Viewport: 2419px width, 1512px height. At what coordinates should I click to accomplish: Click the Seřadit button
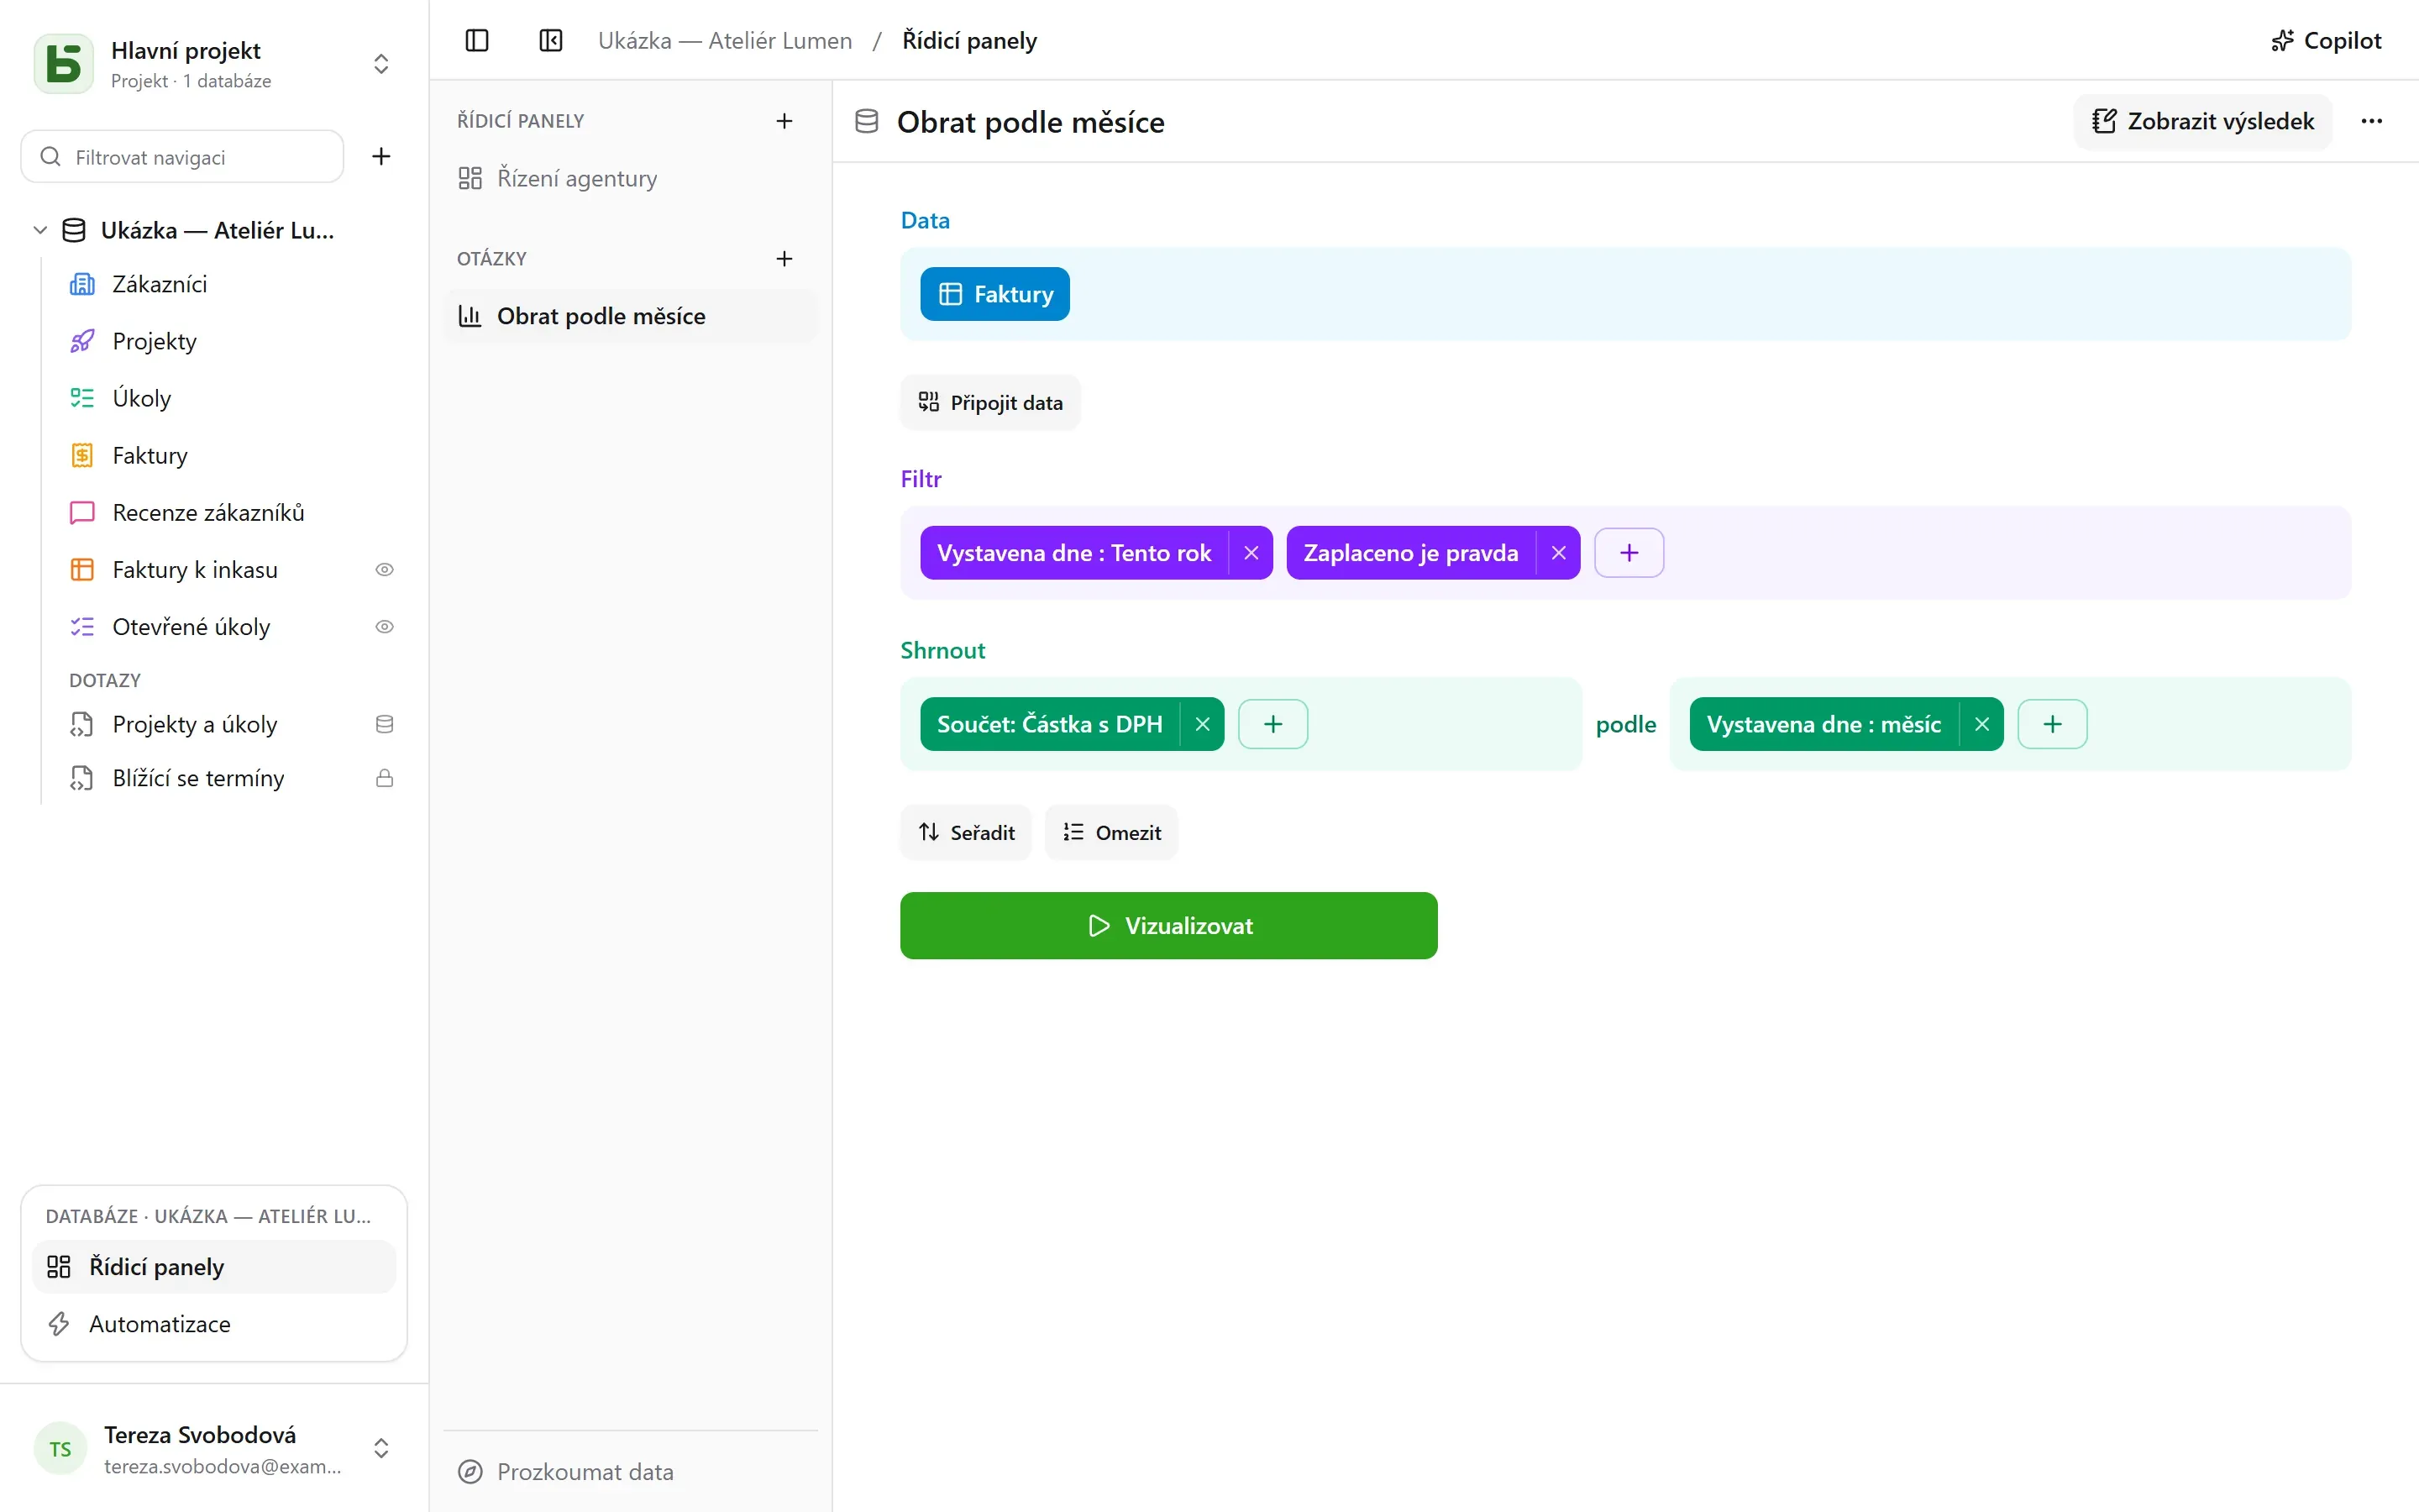coord(966,833)
